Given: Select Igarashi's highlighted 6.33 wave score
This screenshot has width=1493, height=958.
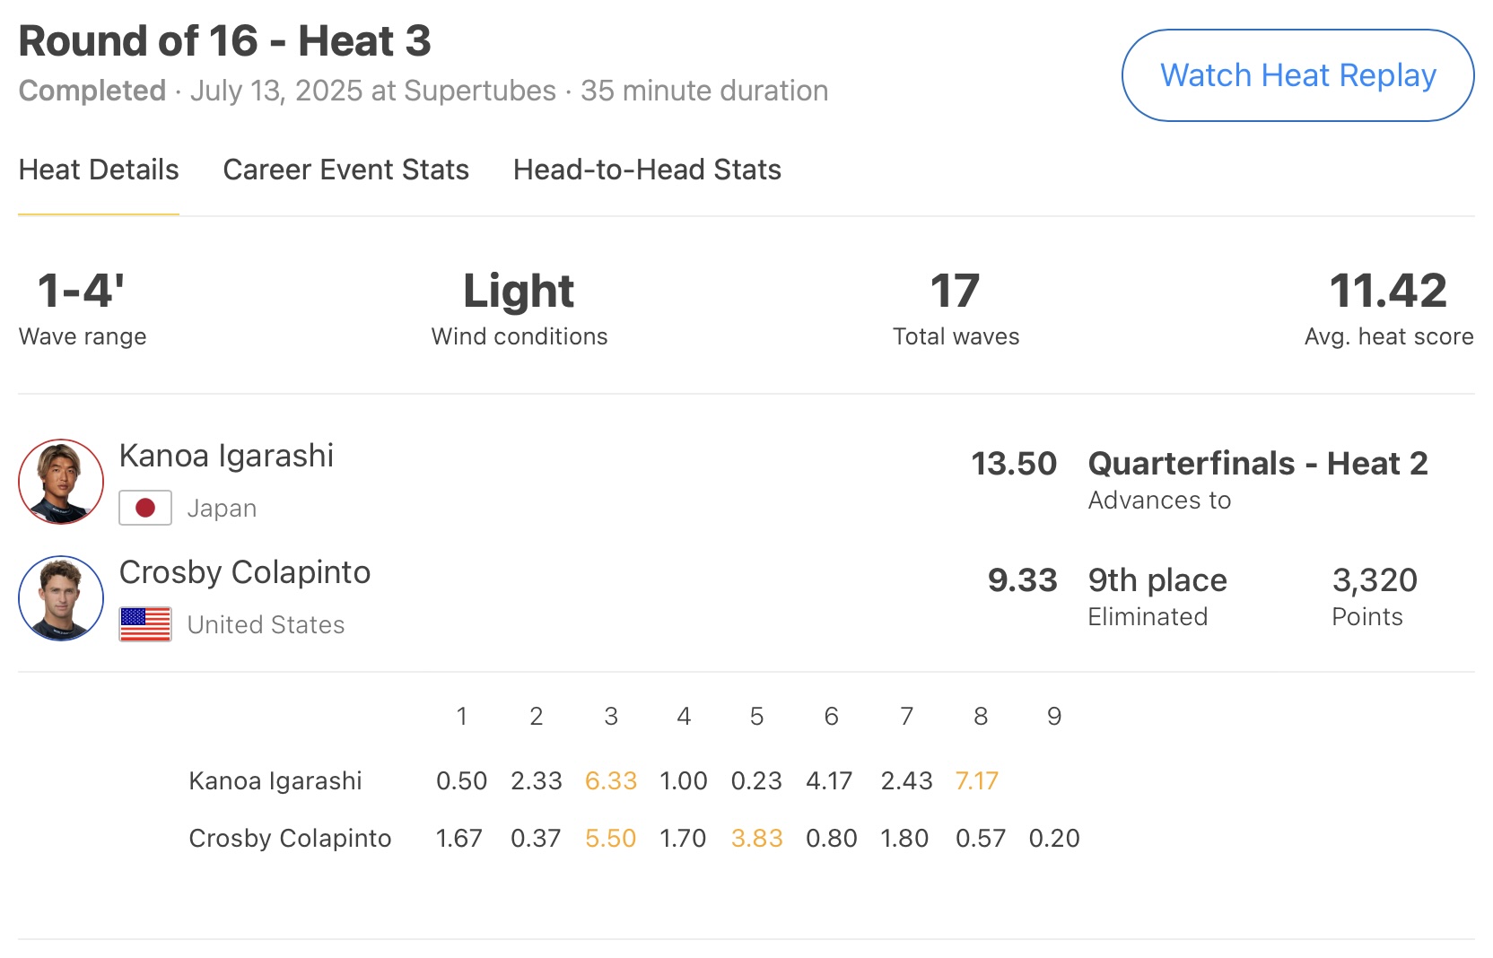Looking at the screenshot, I should coord(610,781).
